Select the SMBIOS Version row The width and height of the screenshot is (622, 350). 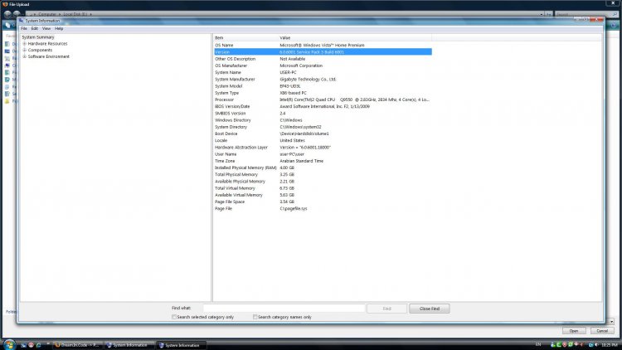tap(323, 113)
